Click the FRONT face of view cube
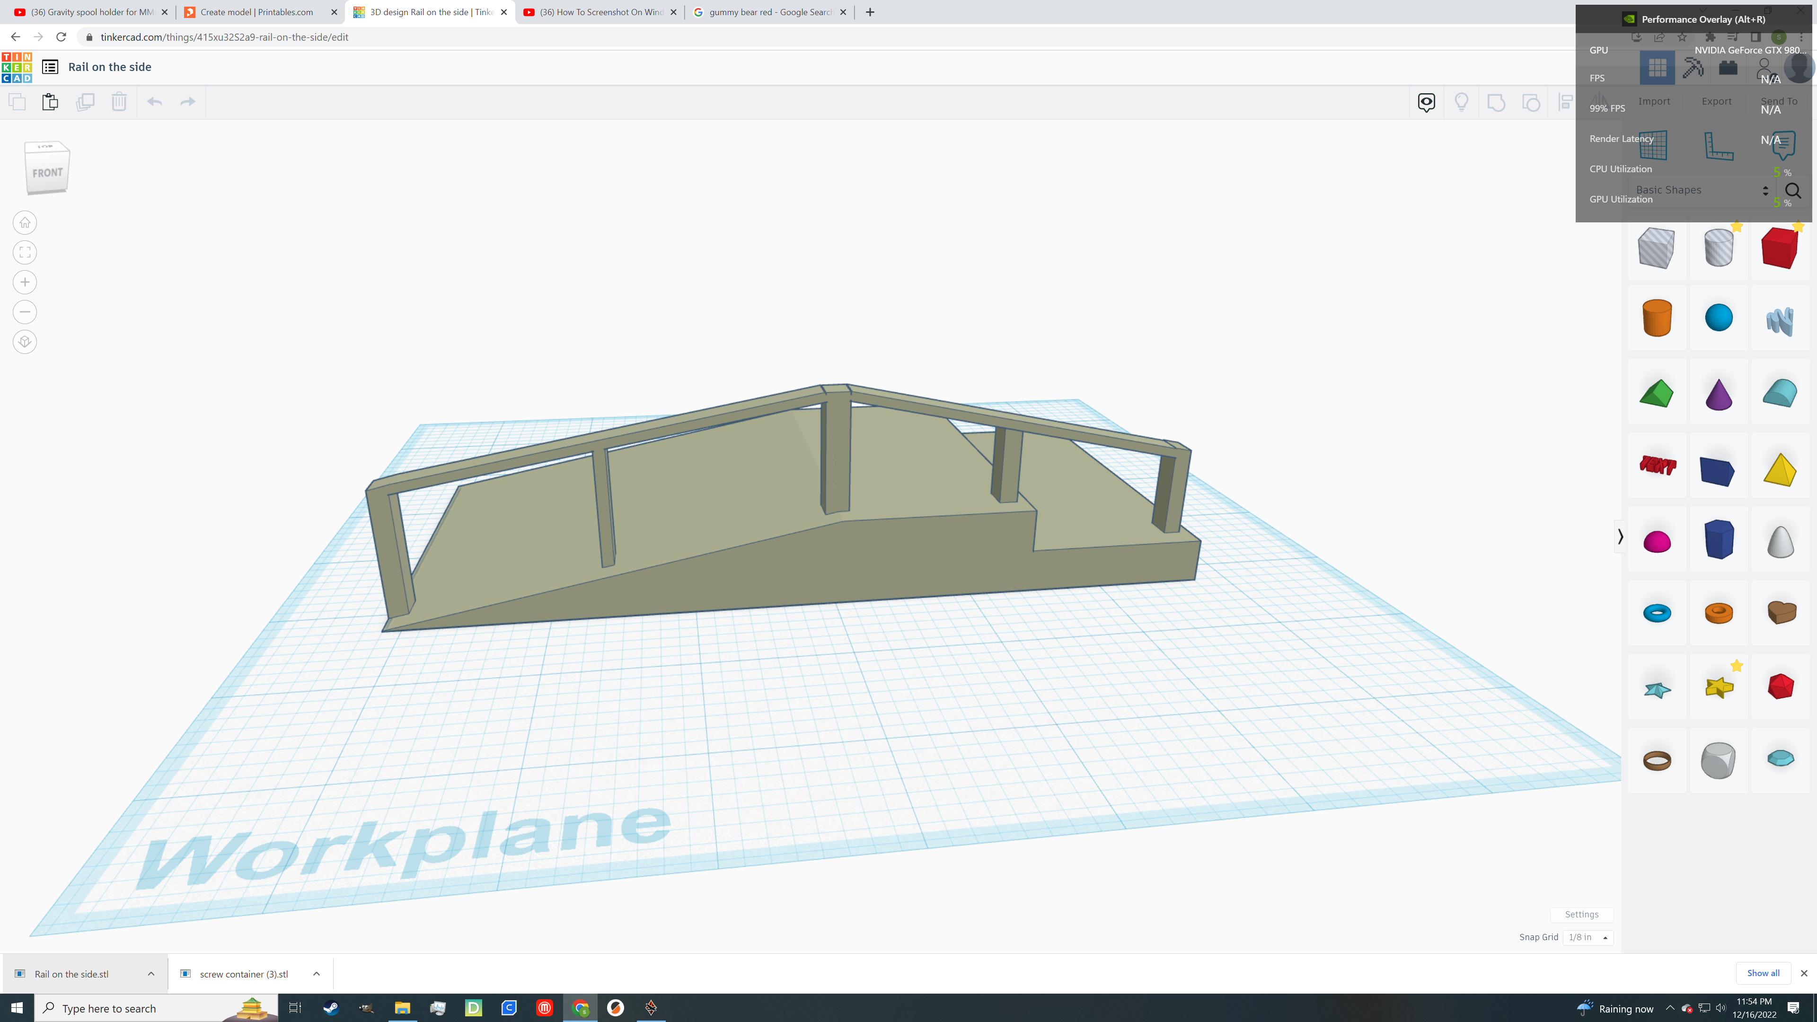Screen dimensions: 1817x1022 point(48,172)
